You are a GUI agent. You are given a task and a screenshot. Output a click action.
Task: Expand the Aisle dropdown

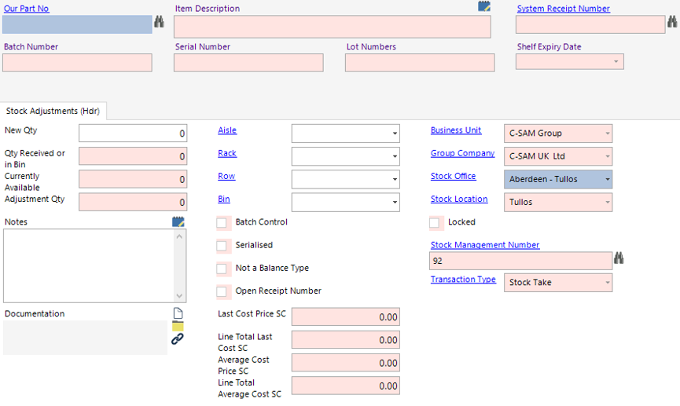click(x=394, y=134)
